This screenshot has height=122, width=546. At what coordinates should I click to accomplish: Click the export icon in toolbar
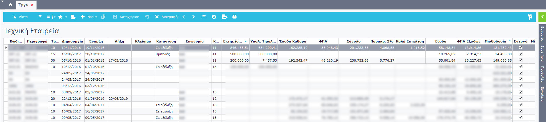tap(225, 17)
